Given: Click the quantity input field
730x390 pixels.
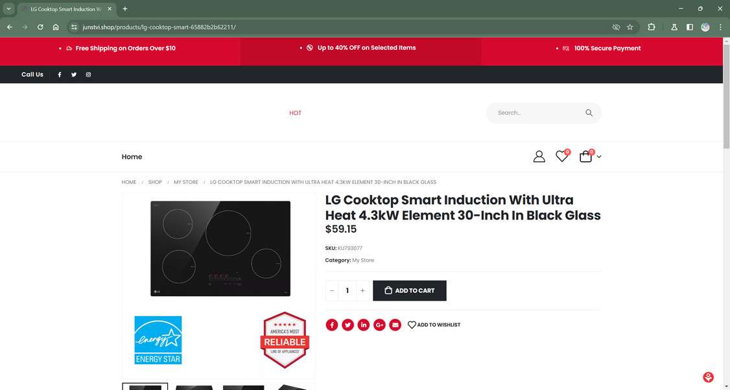Looking at the screenshot, I should (x=347, y=290).
